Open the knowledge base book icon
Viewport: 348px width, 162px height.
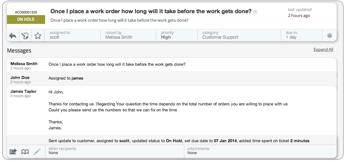click(x=25, y=152)
